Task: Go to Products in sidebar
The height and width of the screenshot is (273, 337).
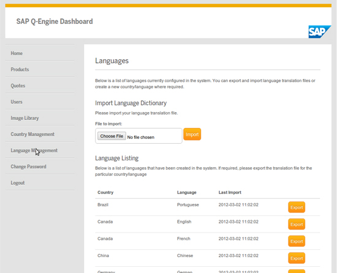Action: coord(20,69)
